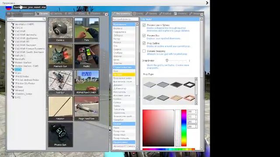Collapse the Прорисовка tool category header

(124, 143)
